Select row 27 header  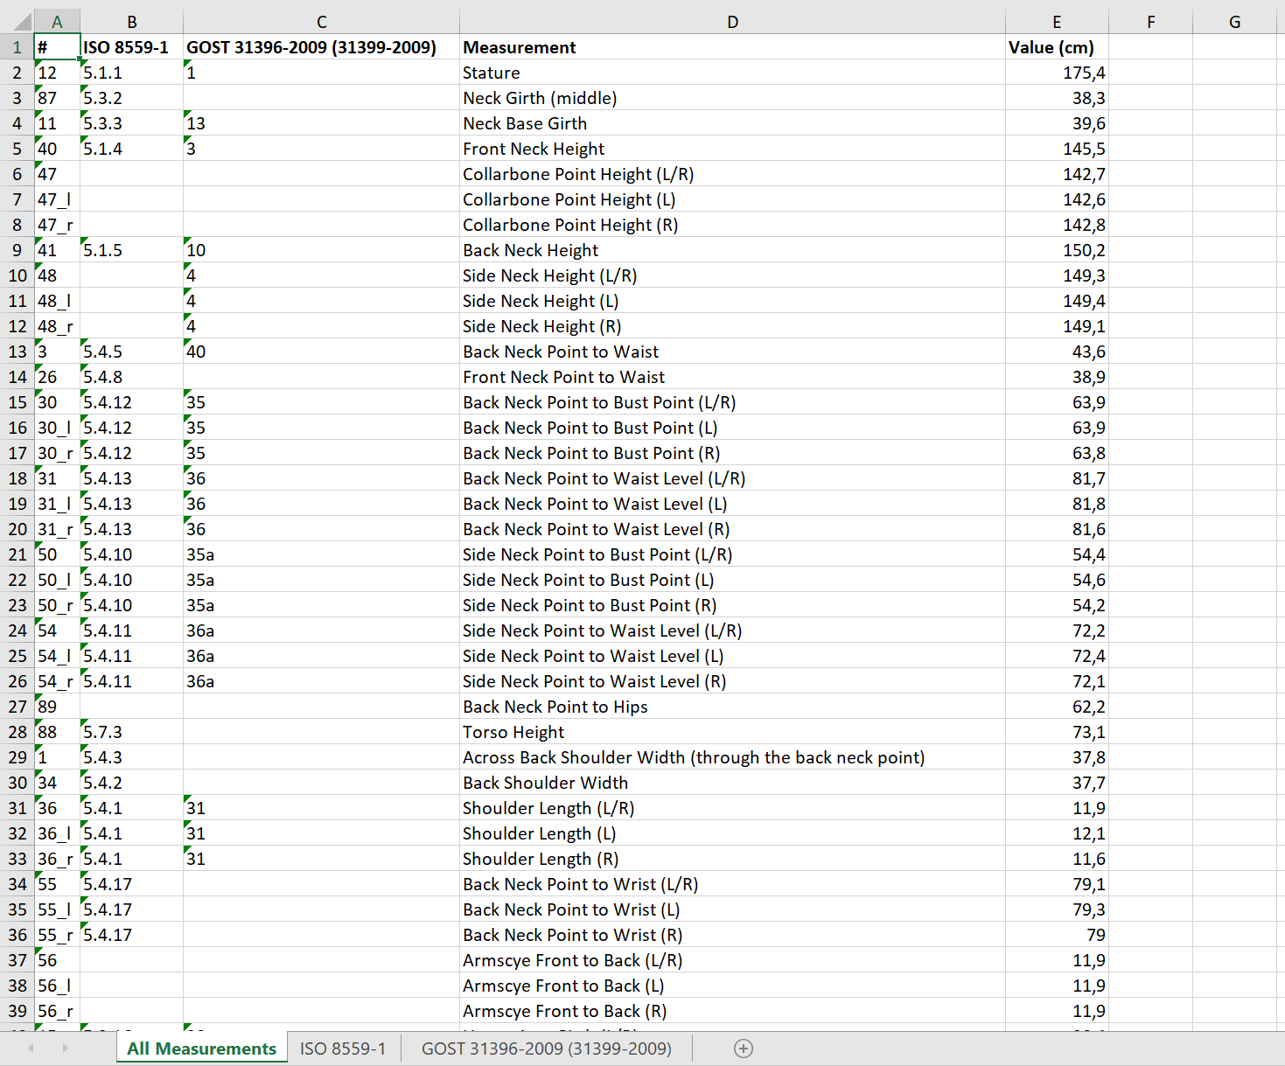[16, 707]
